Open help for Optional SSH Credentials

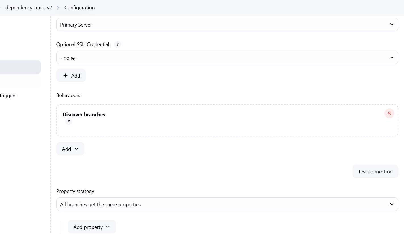click(x=118, y=44)
